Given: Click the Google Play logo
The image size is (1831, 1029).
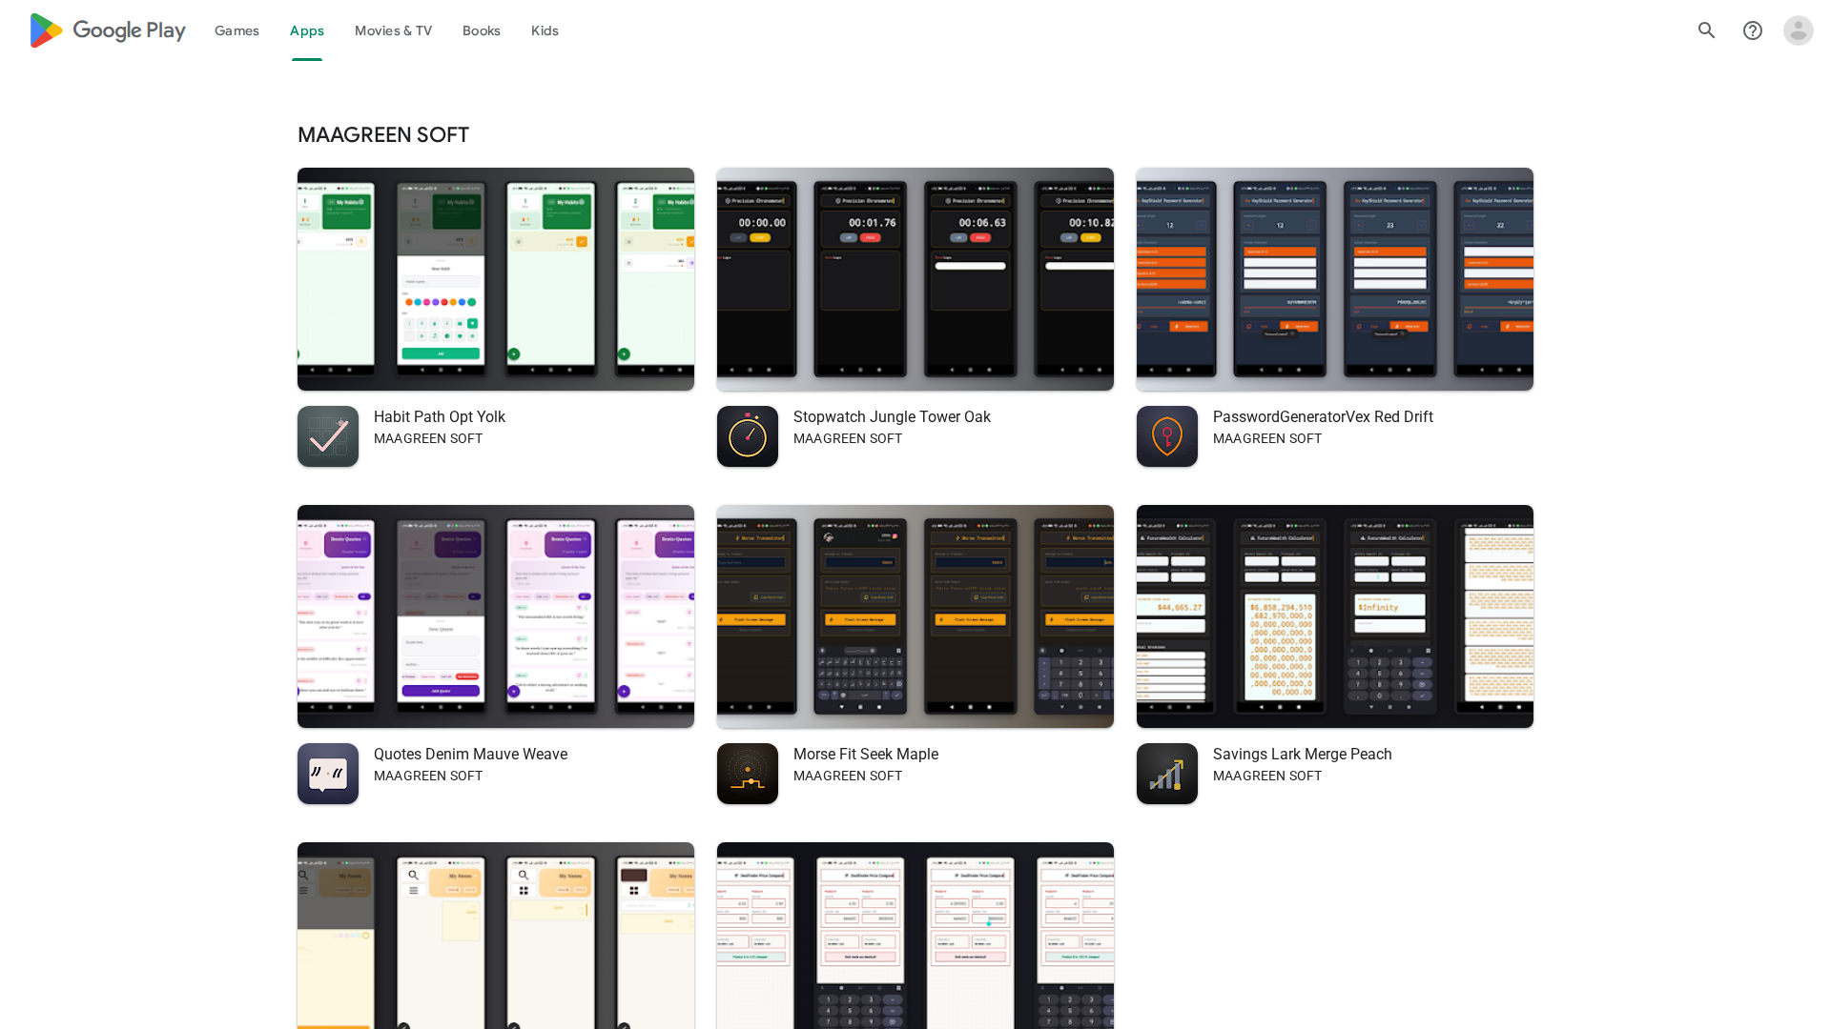Looking at the screenshot, I should (x=108, y=30).
